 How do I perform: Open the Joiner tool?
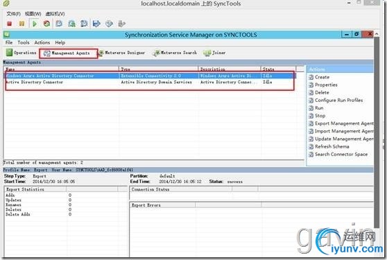pyautogui.click(x=214, y=53)
